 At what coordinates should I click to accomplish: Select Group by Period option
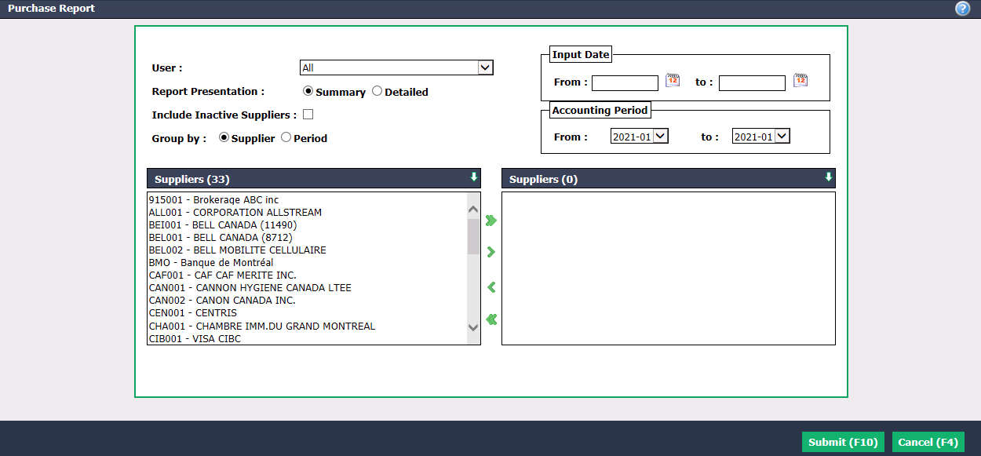tap(286, 137)
